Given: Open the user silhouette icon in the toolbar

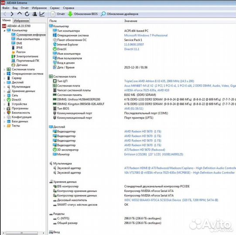Looking at the screenshot, I should click(x=34, y=14).
